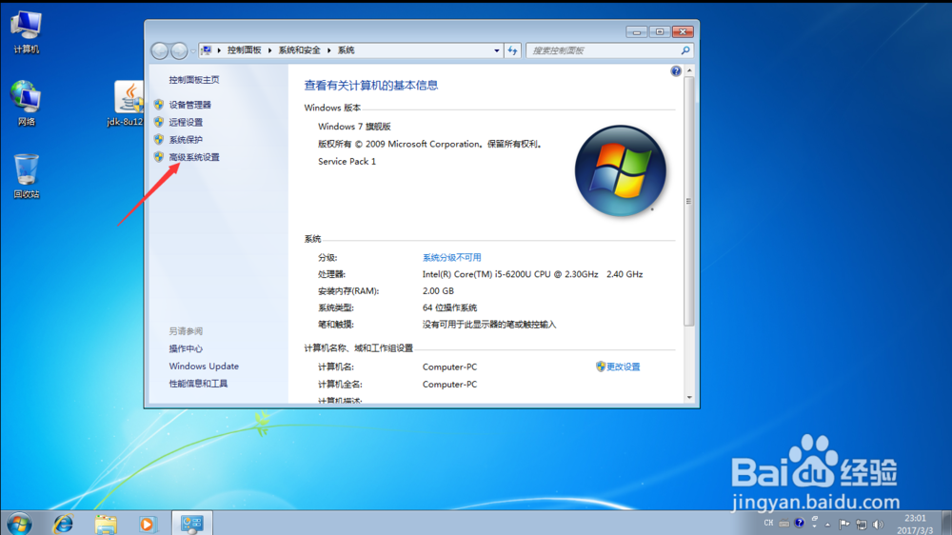Click the vertical scrollbar thumb

[689, 201]
